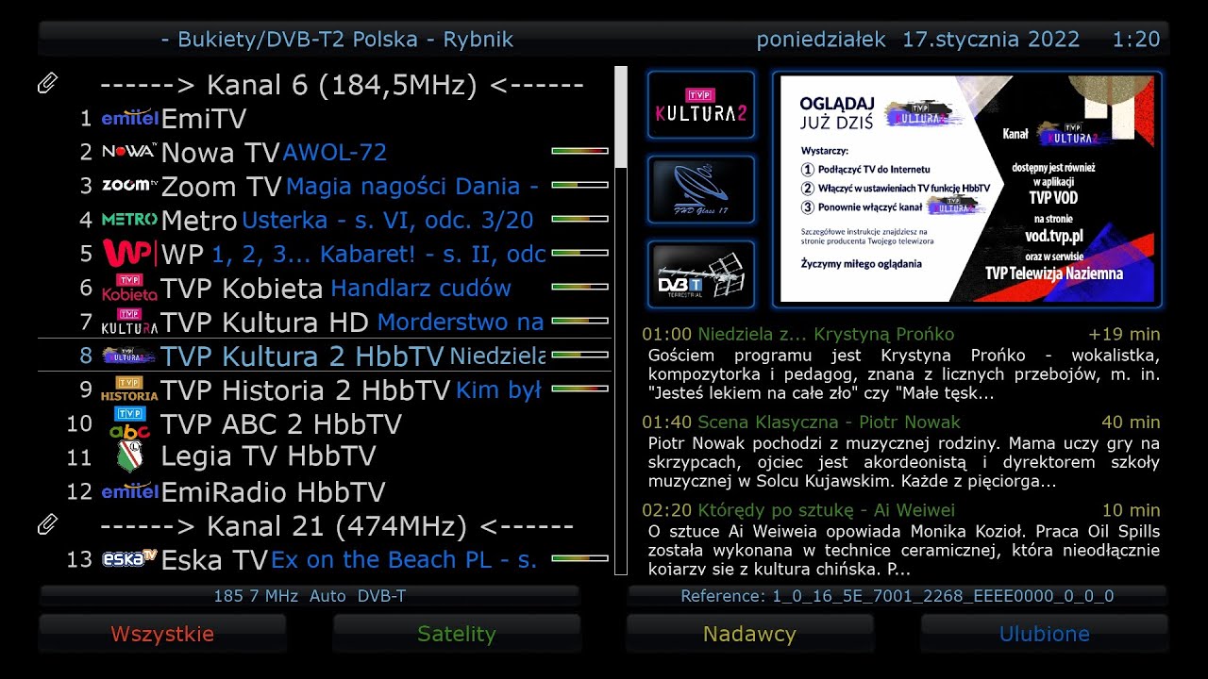The height and width of the screenshot is (679, 1208).
Task: Select channel 2 Nowa TV
Action: [x=325, y=153]
